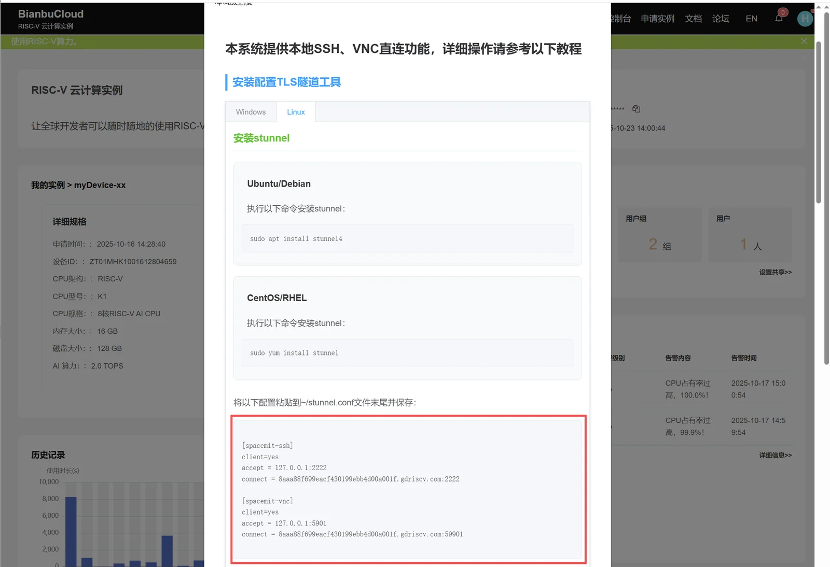The height and width of the screenshot is (567, 830).
Task: Click the 2.0 TOPS AI value
Action: 107,366
